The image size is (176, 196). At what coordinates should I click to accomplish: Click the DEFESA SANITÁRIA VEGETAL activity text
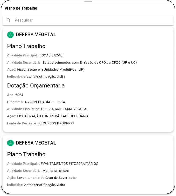pyautogui.click(x=65, y=109)
